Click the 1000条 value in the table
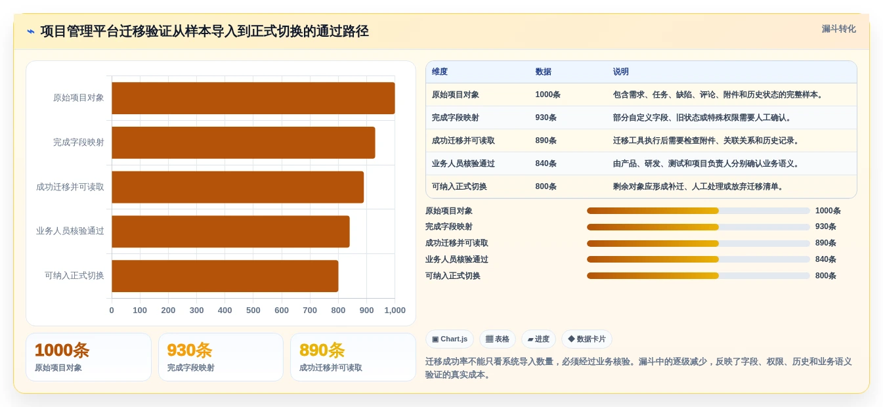The width and height of the screenshot is (883, 407). click(548, 95)
